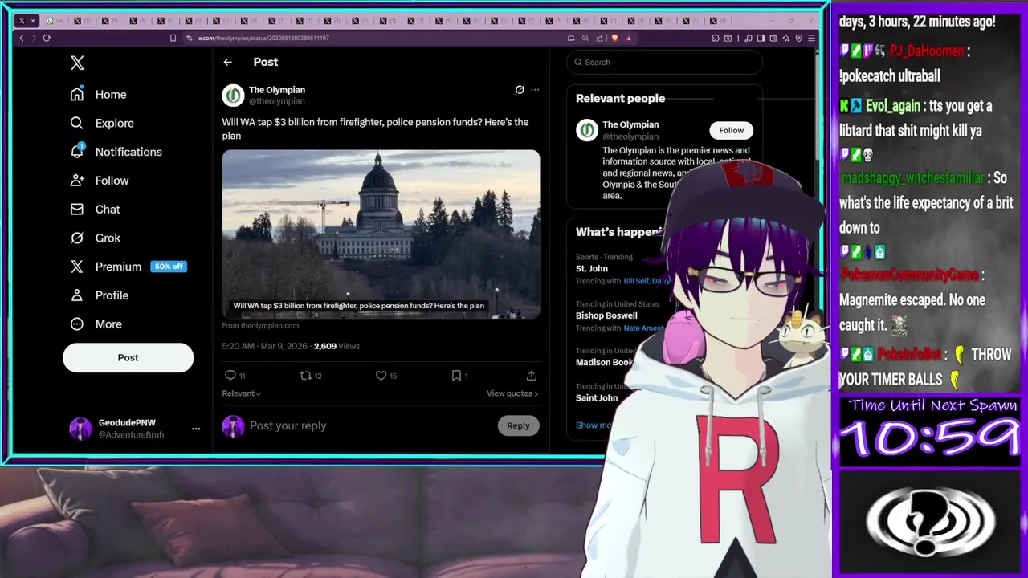Click the music note toolbar icon
The width and height of the screenshot is (1028, 578).
tap(749, 38)
